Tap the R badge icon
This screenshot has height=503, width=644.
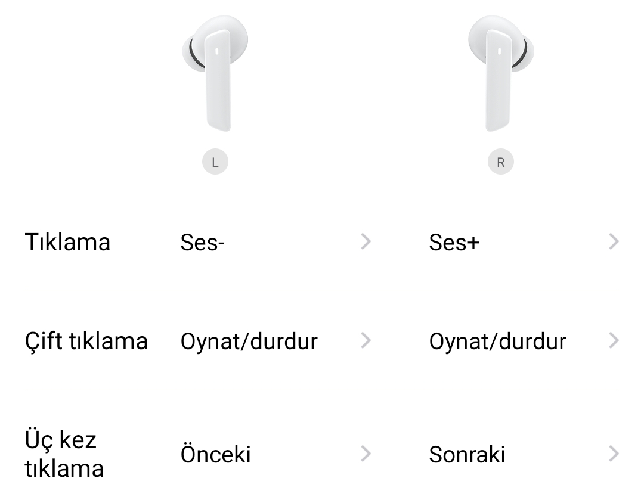pos(500,162)
